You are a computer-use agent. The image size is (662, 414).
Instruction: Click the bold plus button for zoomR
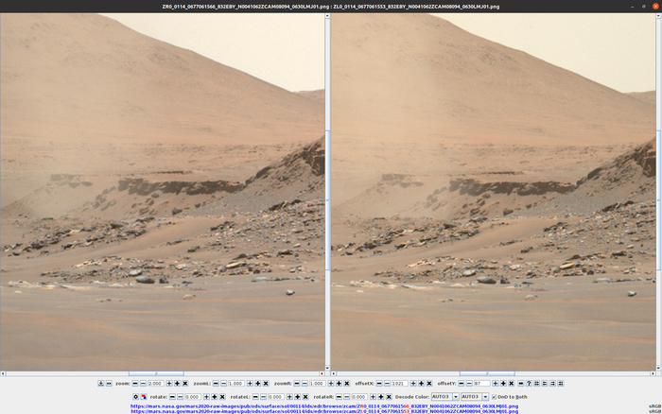(x=339, y=384)
